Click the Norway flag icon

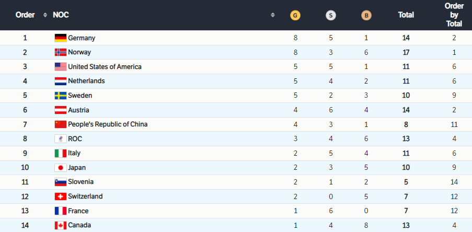61,52
